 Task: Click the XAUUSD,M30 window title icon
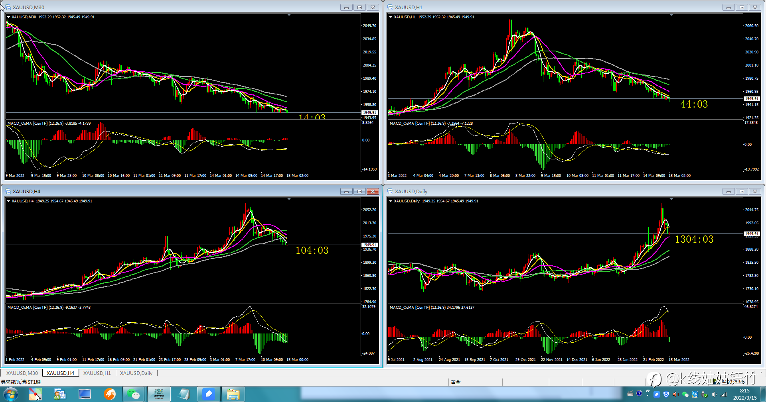pyautogui.click(x=8, y=7)
